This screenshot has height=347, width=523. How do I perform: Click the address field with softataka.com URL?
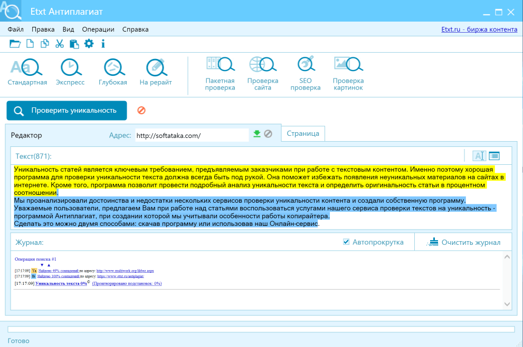coord(191,135)
